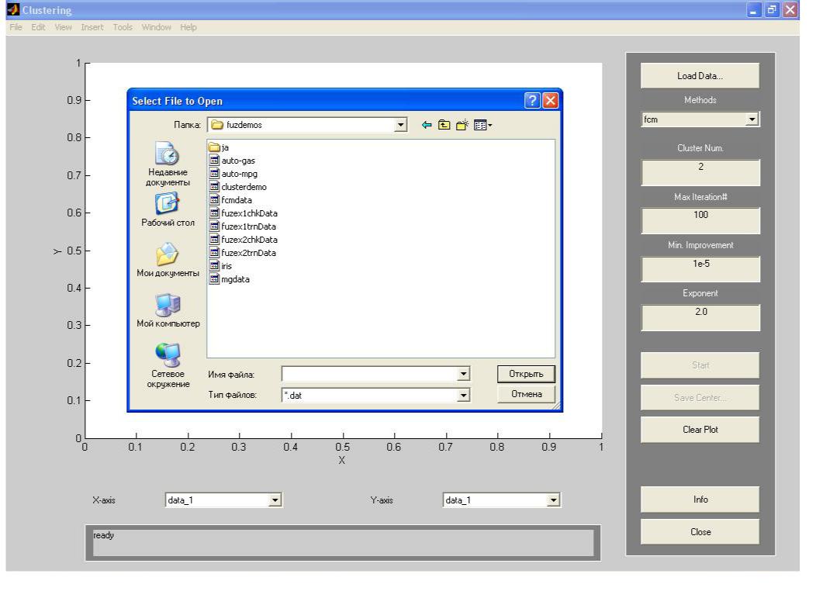Image resolution: width=816 pixels, height=605 pixels.
Task: Expand the file type *.dat dropdown
Action: [464, 396]
